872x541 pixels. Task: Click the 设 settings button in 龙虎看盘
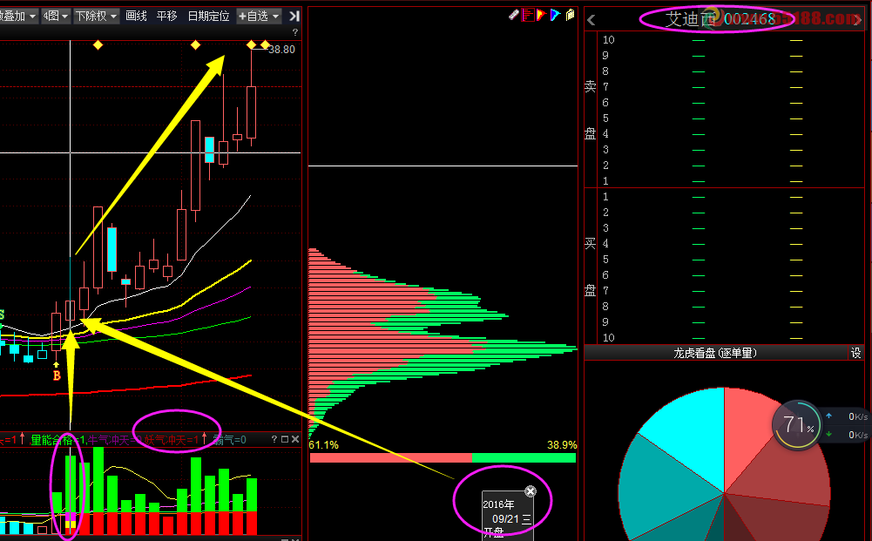[x=855, y=353]
